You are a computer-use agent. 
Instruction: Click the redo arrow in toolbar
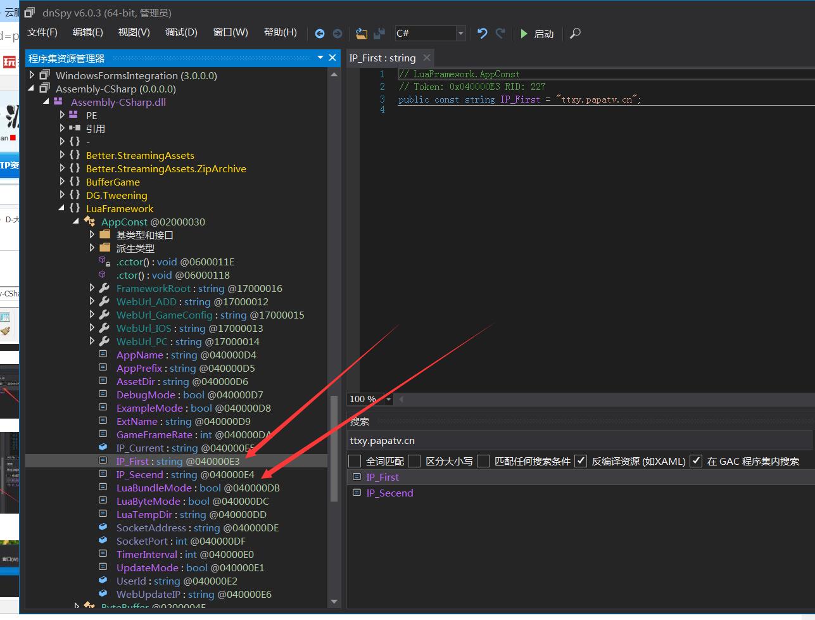coord(500,34)
